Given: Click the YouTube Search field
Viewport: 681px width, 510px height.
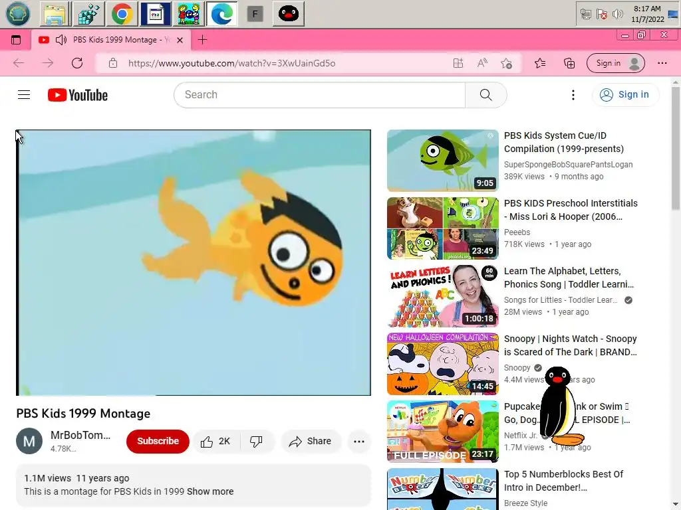Looking at the screenshot, I should [319, 94].
